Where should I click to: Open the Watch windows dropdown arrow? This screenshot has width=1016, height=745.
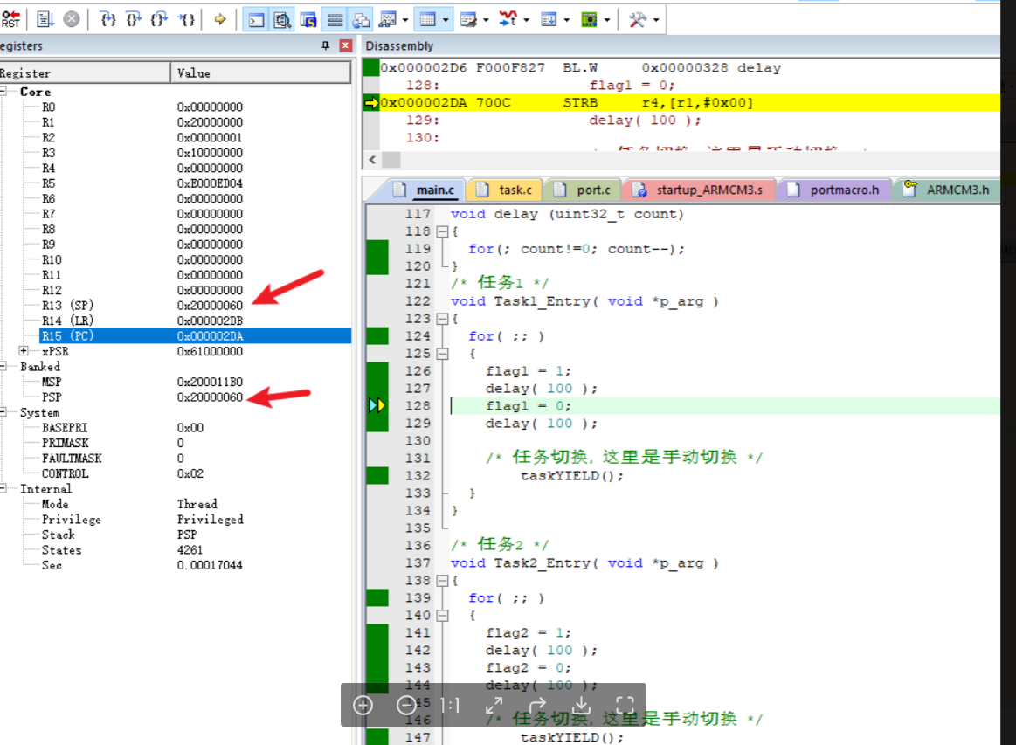click(405, 20)
